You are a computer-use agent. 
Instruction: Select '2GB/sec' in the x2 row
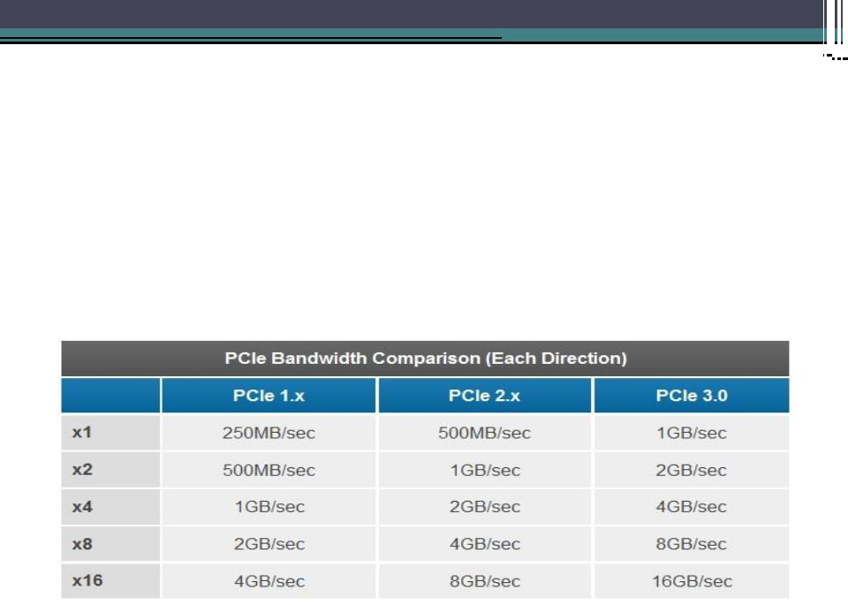tap(691, 470)
